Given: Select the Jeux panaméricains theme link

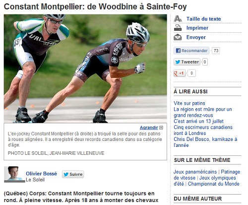Looking at the screenshot, I should click(195, 172).
